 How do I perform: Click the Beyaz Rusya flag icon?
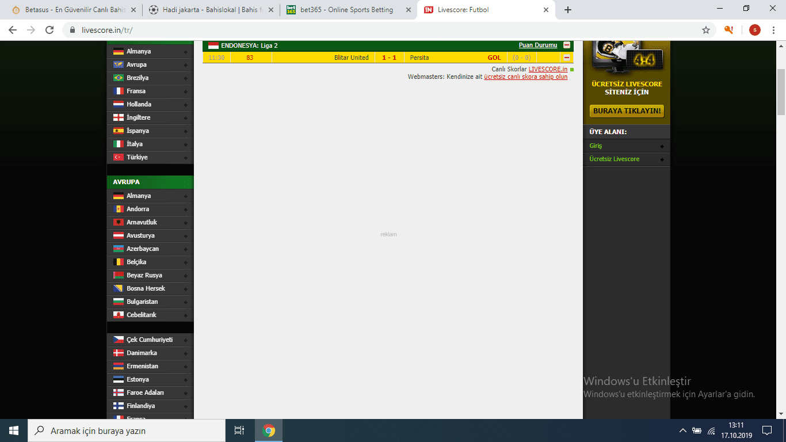point(119,275)
